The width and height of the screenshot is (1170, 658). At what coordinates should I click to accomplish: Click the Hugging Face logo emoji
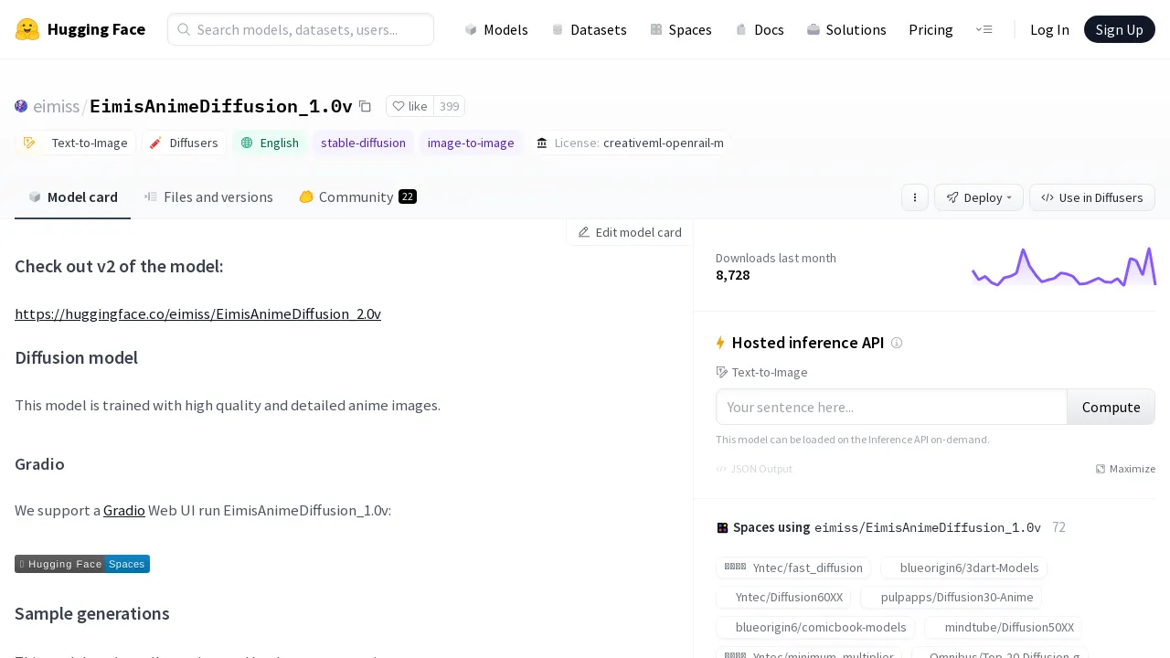tap(27, 29)
